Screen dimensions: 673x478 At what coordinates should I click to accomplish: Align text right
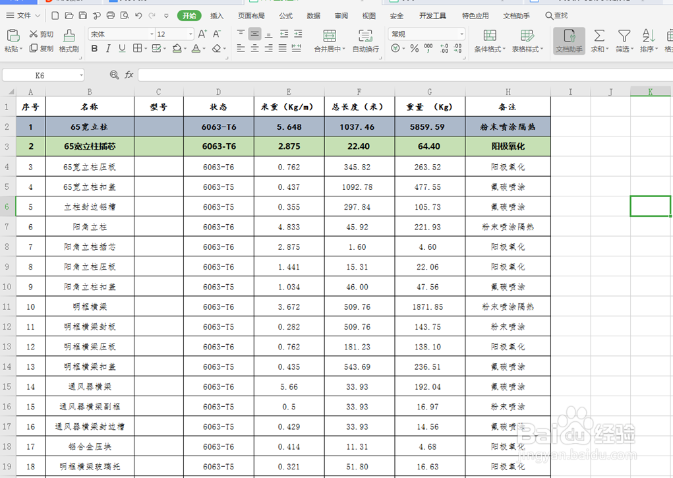point(268,48)
